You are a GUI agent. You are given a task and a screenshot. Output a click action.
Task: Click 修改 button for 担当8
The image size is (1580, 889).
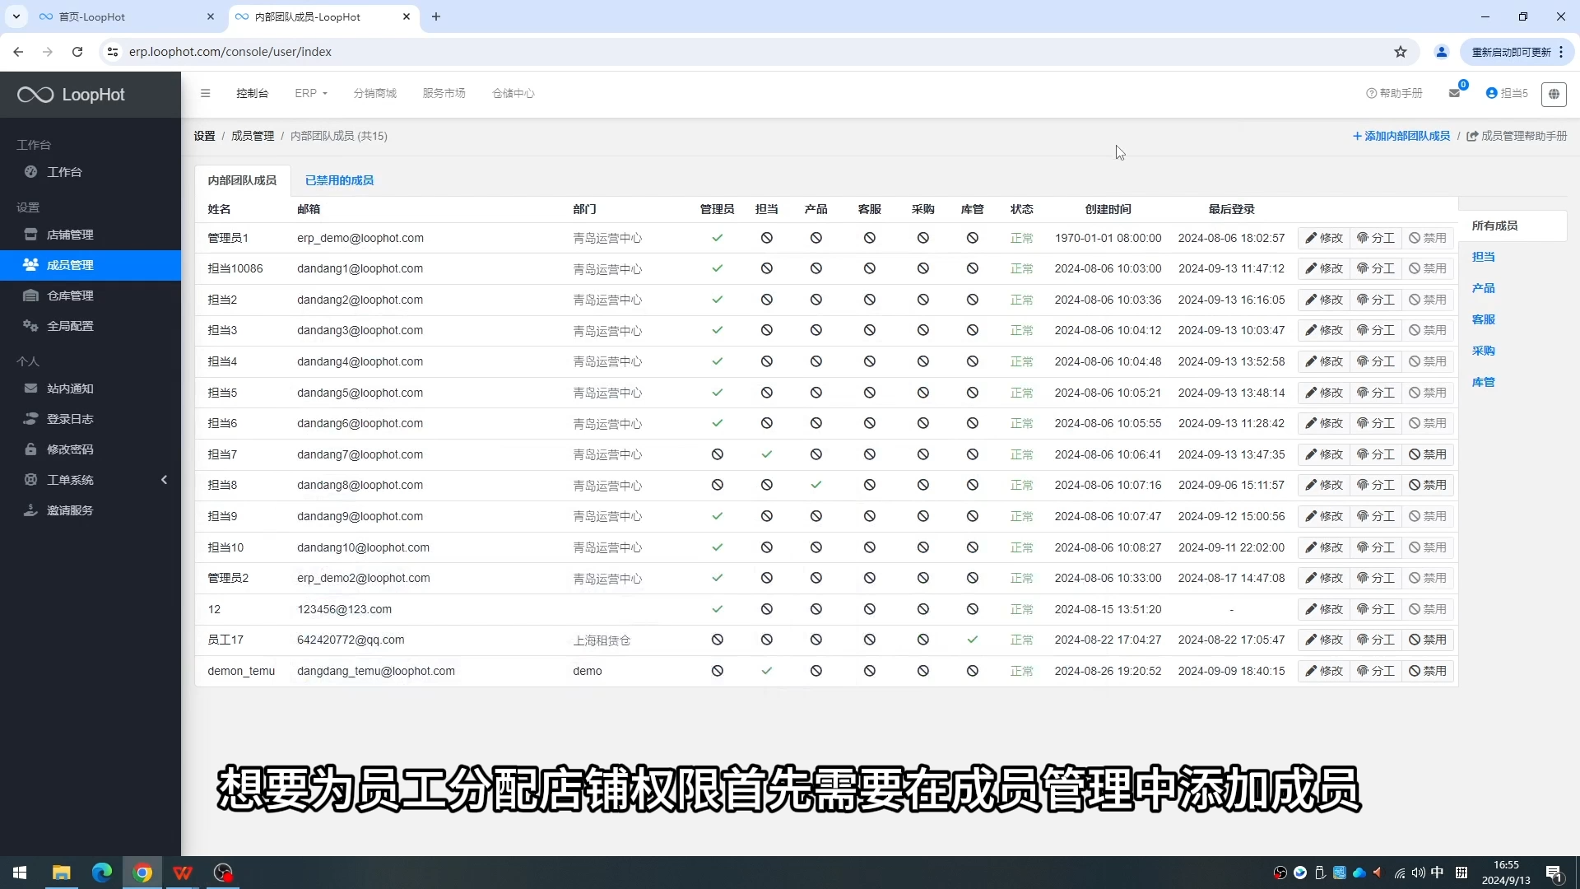point(1323,485)
